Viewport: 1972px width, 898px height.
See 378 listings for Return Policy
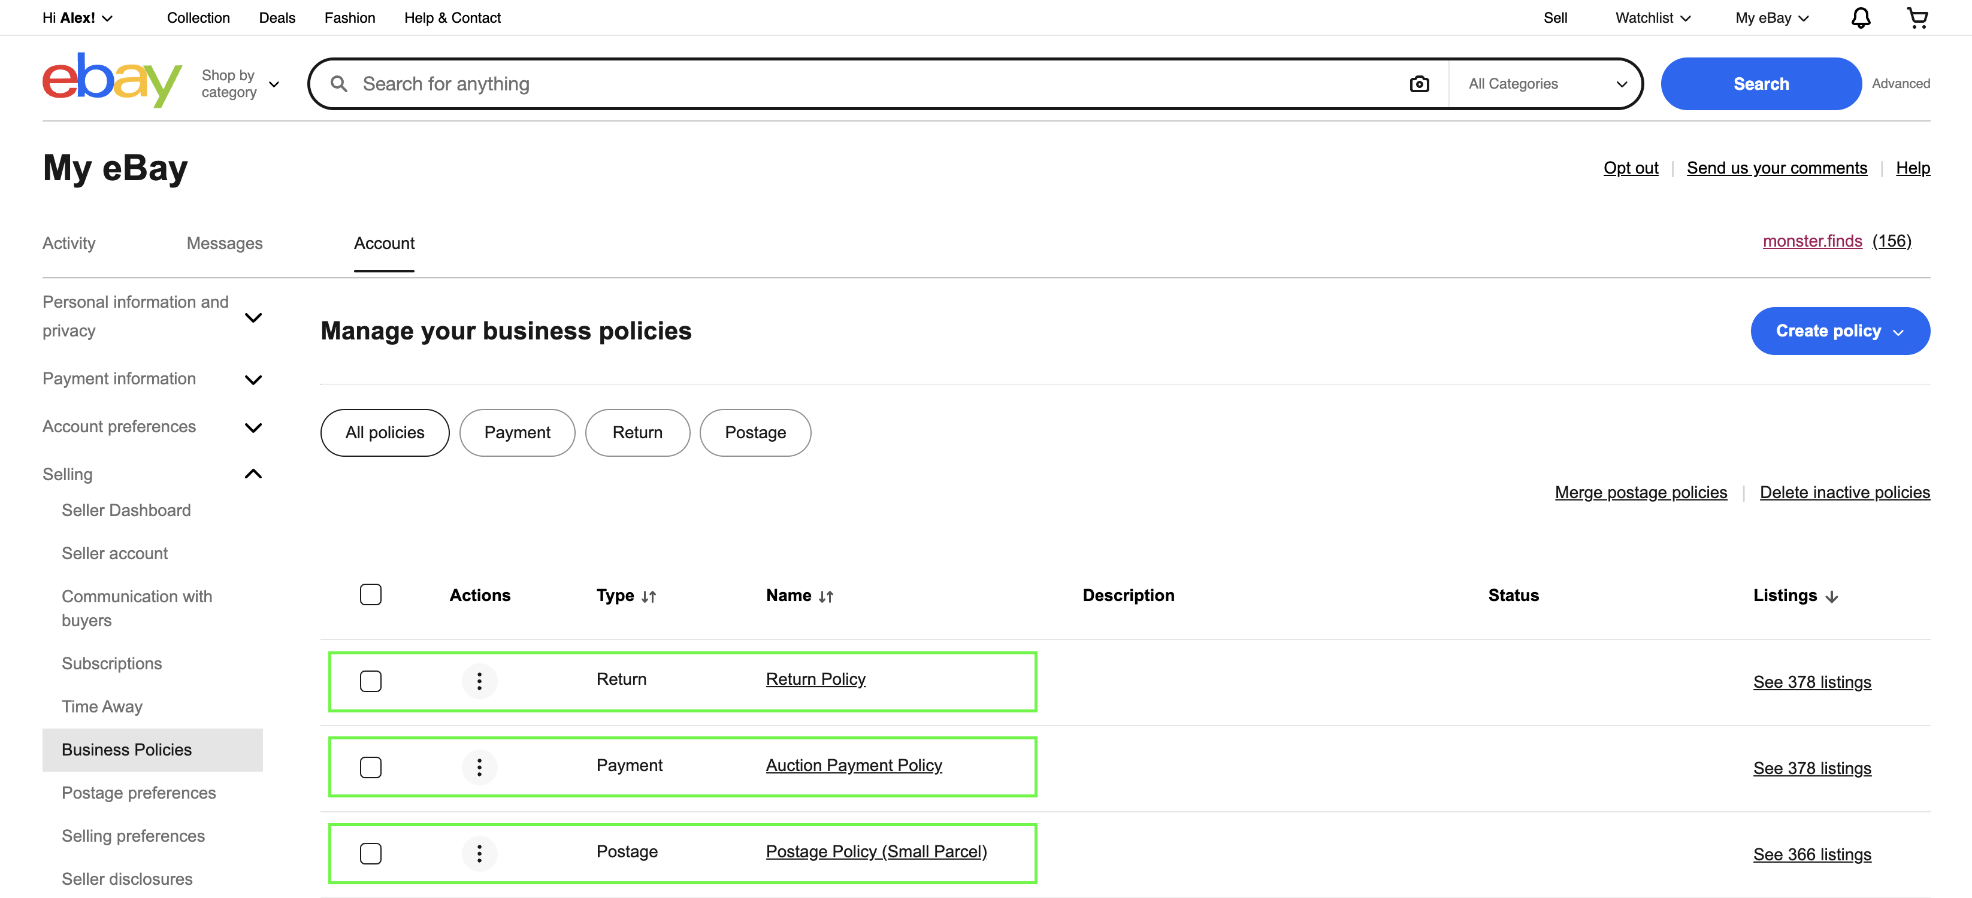click(x=1812, y=682)
